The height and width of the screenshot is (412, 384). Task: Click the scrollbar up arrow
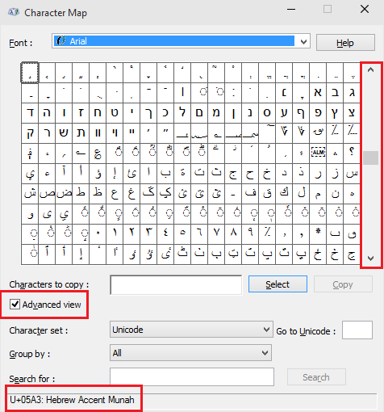371,70
